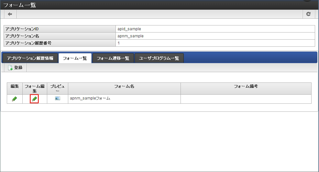The image size is (319, 172).
Task: Select the フォーム一覧 tab
Action: 75,58
